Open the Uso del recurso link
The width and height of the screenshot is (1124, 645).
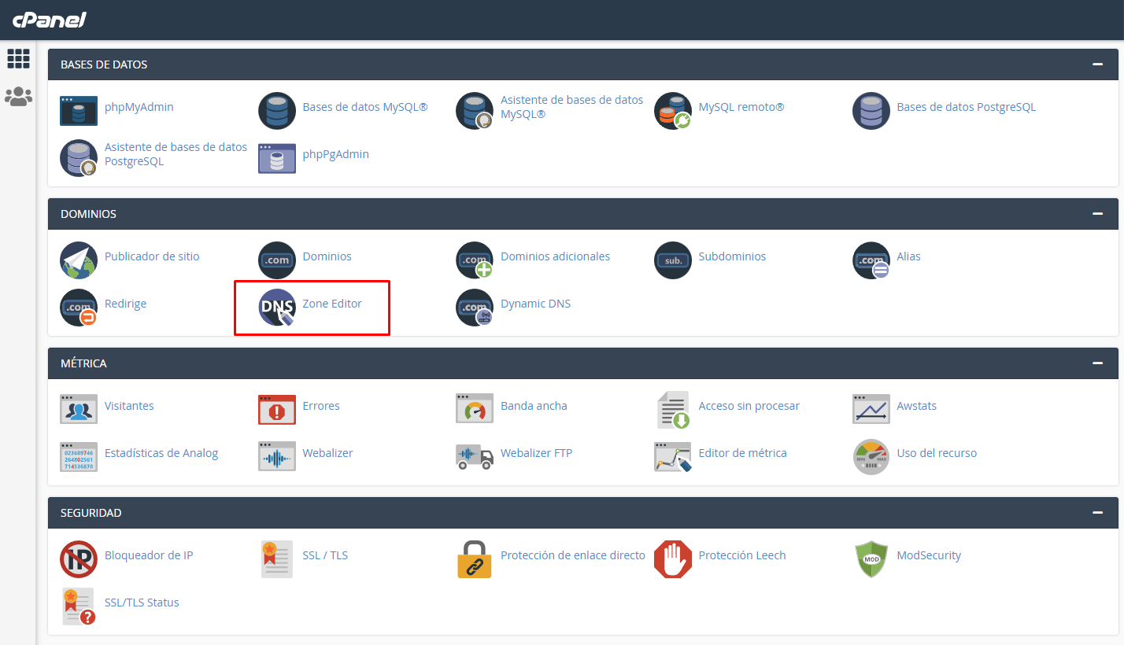point(937,453)
